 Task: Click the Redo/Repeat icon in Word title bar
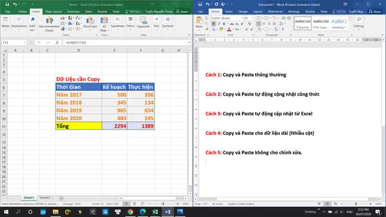point(216,4)
